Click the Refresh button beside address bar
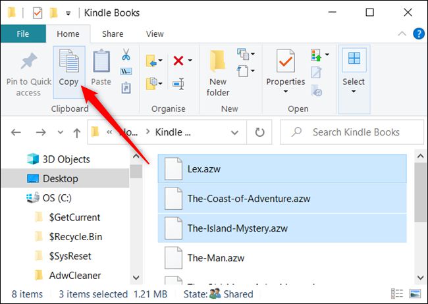Viewport: 428px width, 304px height. [259, 132]
